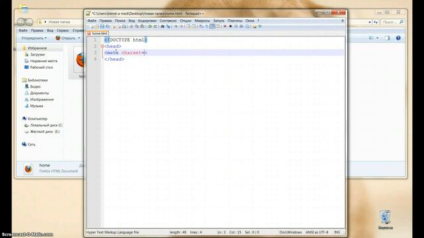Viewport: 424px width, 238px height.
Task: Open the Кодировки menu
Action: click(x=147, y=20)
